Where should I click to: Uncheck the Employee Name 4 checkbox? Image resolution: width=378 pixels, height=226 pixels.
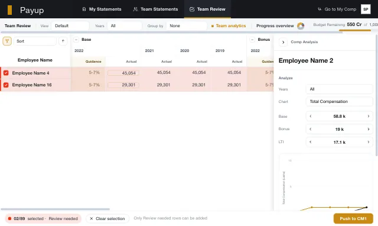point(6,73)
